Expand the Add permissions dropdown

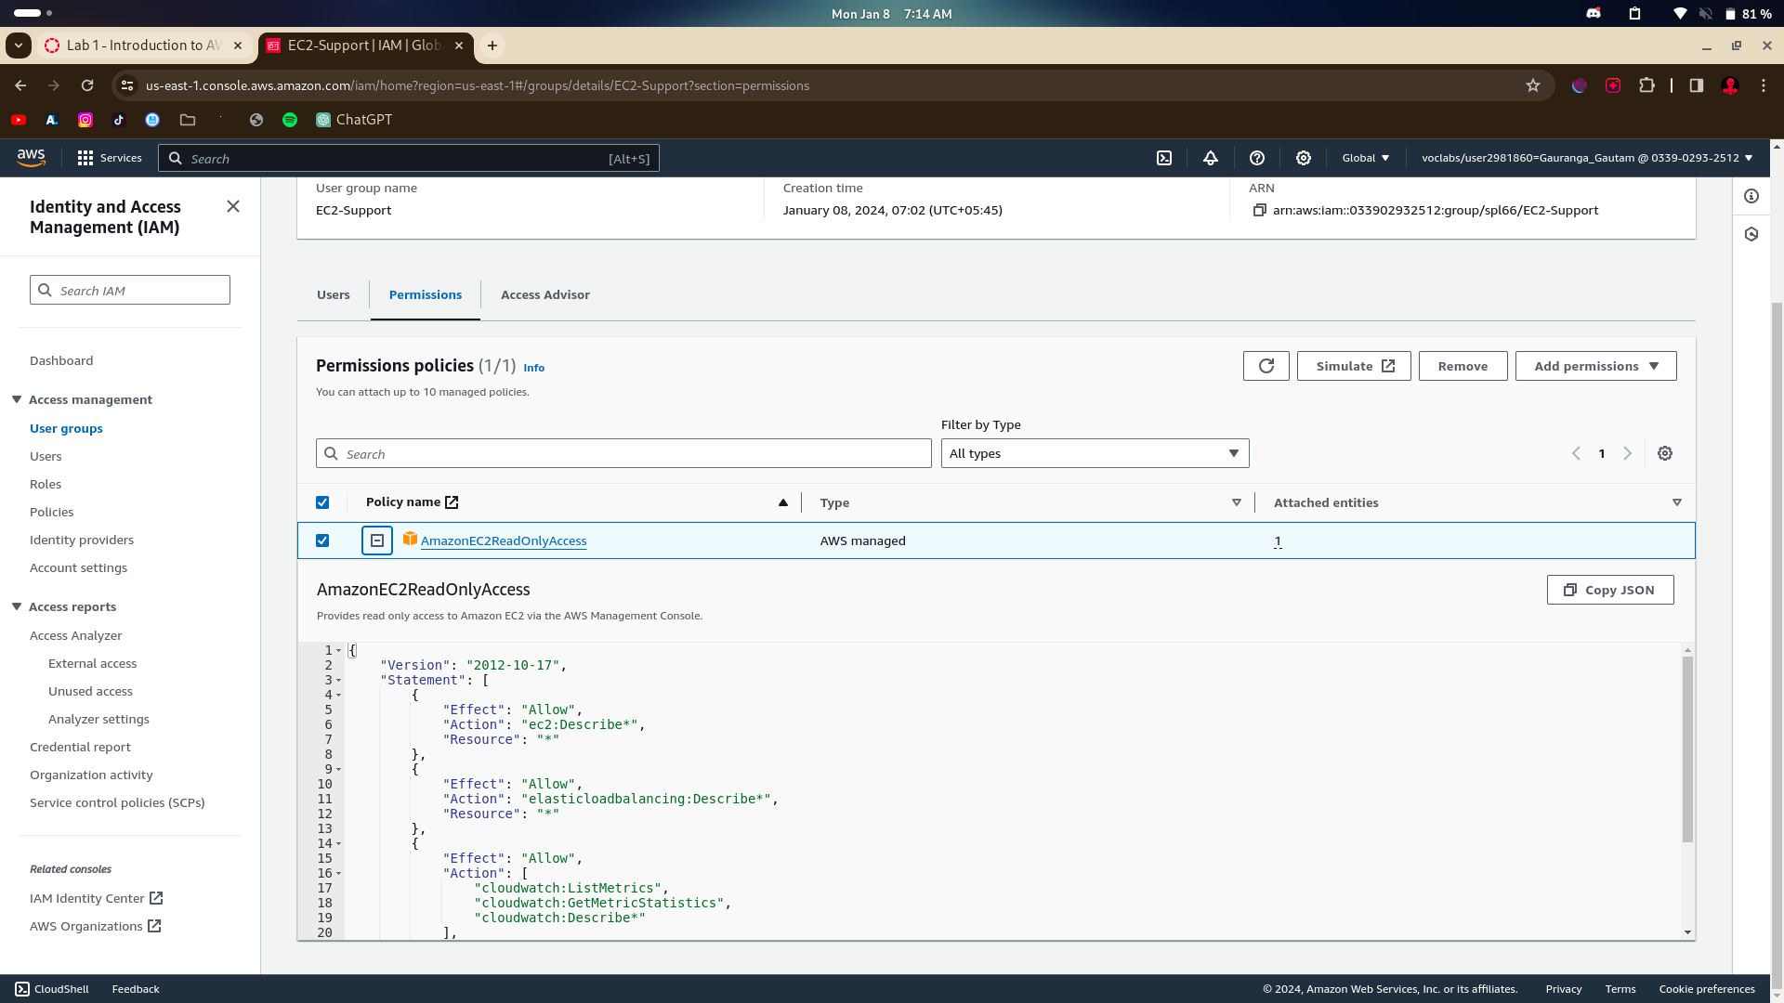[1595, 366]
